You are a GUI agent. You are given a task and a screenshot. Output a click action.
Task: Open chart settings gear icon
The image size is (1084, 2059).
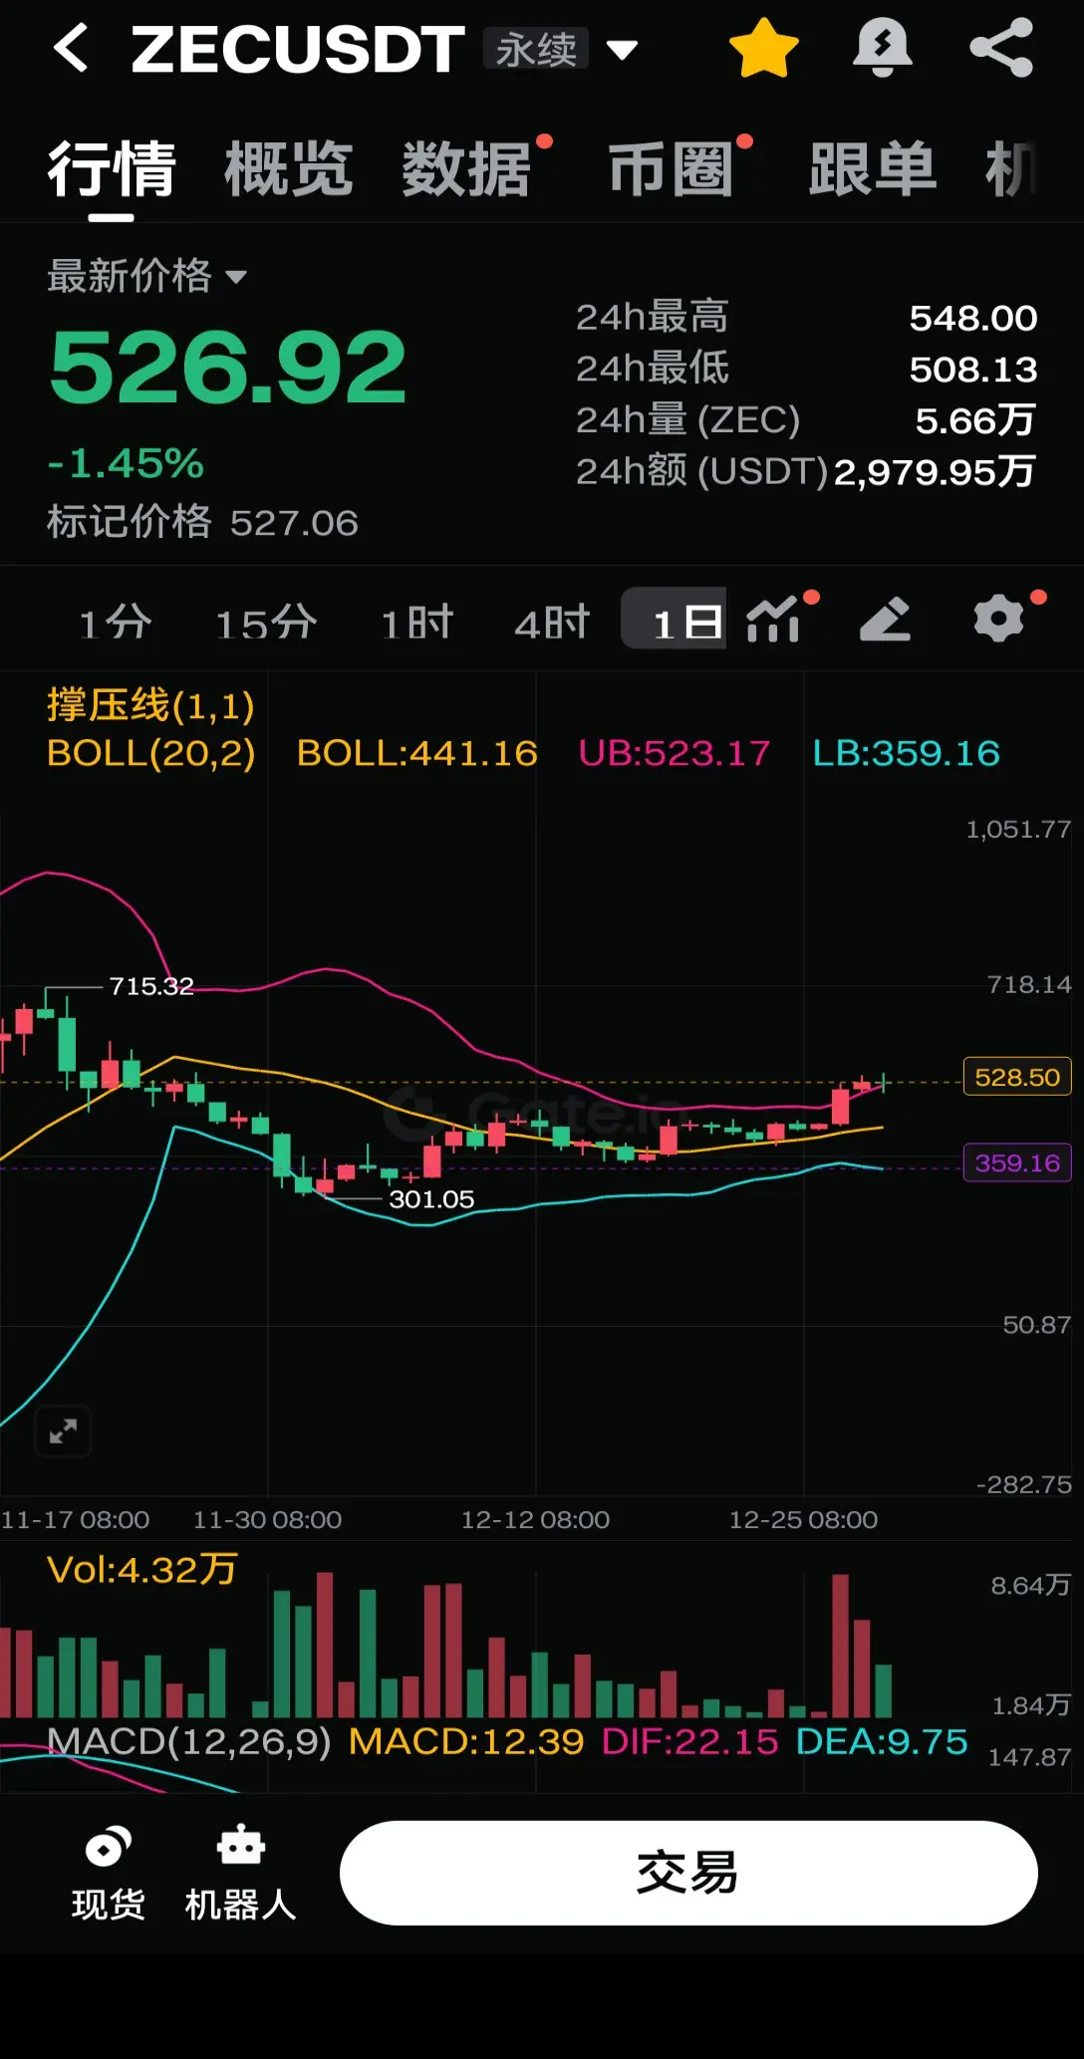998,619
